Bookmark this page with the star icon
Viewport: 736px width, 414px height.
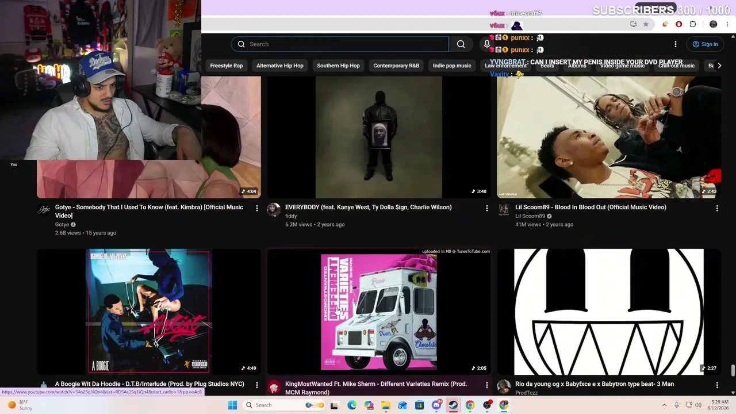click(x=646, y=24)
